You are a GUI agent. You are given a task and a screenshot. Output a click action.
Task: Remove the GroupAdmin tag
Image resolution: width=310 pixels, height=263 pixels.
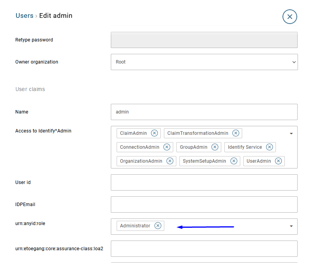tap(215, 147)
